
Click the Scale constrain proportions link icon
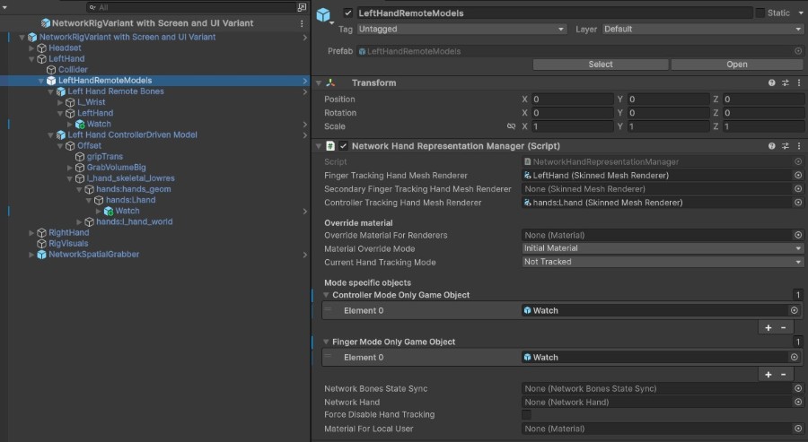click(x=511, y=126)
